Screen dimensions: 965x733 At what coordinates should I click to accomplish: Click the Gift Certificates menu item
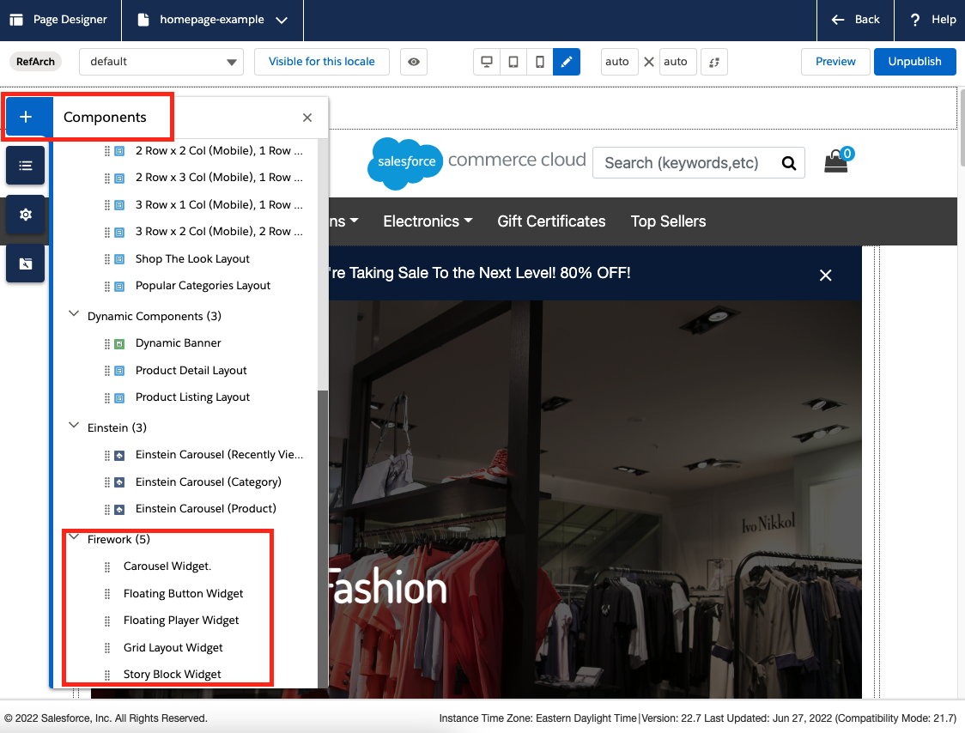[x=551, y=221]
